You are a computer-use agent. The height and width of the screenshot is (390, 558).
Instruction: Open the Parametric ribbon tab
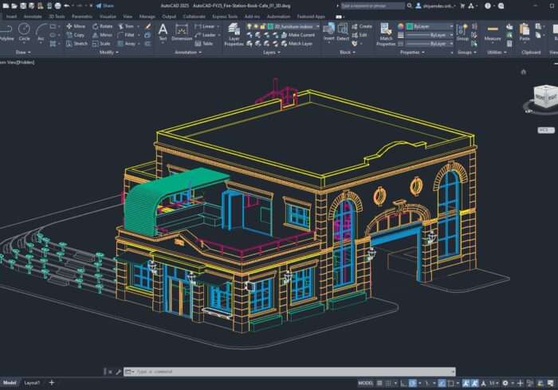click(x=82, y=17)
